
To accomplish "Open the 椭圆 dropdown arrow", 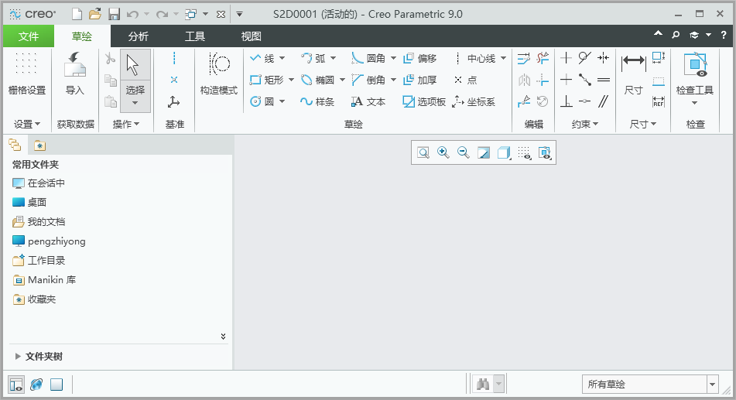I will (x=342, y=80).
